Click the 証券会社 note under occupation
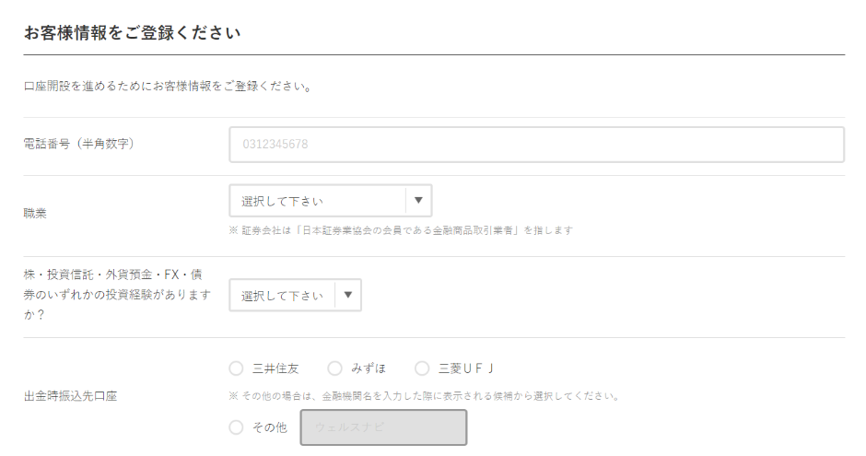Screen dimensions: 866x456 pos(401,230)
